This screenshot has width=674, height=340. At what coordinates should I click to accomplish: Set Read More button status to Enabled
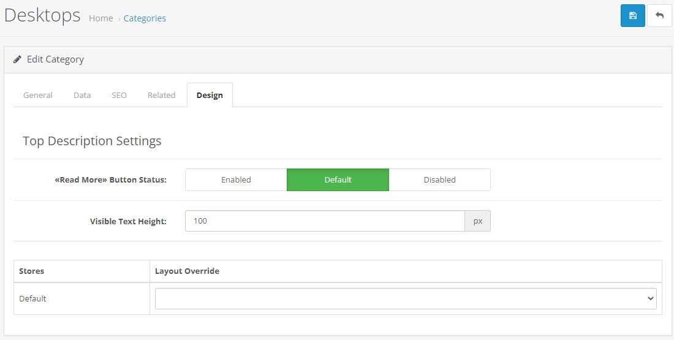point(236,179)
